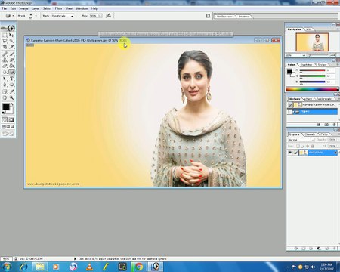Toggle lock transparent pixels checkbox

(298, 146)
